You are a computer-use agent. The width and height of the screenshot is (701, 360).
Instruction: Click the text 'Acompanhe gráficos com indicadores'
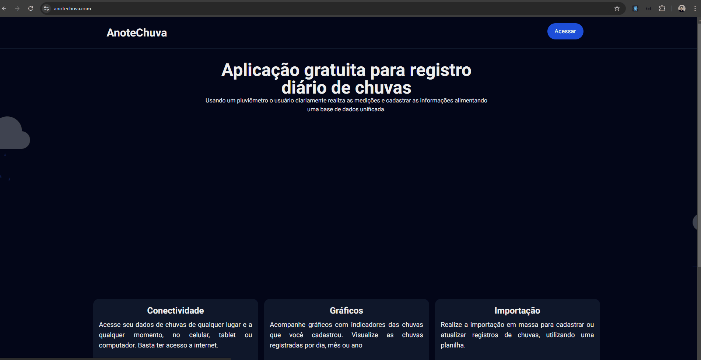coord(327,325)
